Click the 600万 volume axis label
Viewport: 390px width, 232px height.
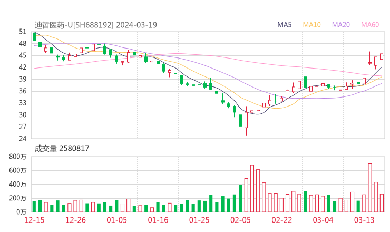(18, 170)
